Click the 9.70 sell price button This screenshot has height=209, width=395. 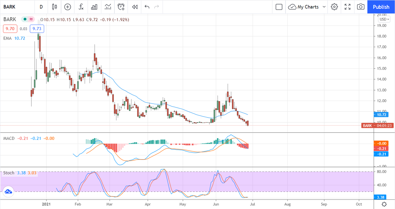10,29
